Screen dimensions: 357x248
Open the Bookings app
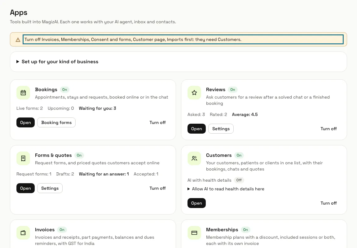click(x=25, y=122)
